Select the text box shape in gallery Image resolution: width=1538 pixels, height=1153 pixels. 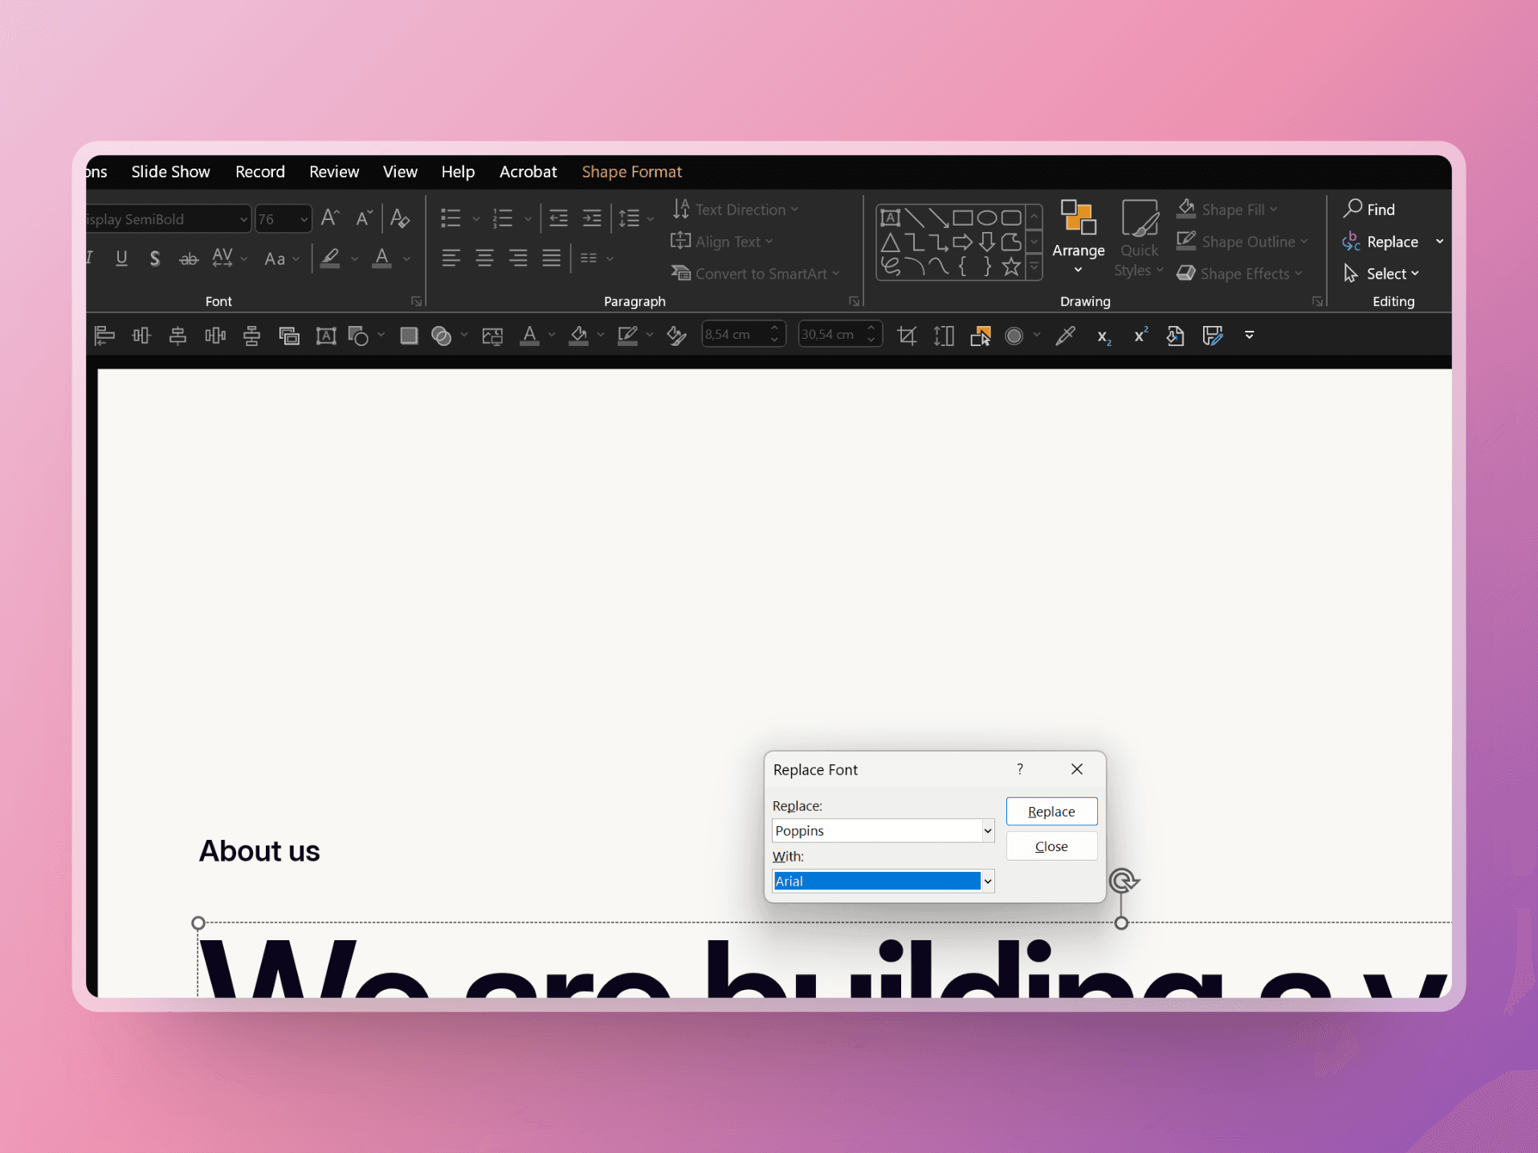pos(890,218)
